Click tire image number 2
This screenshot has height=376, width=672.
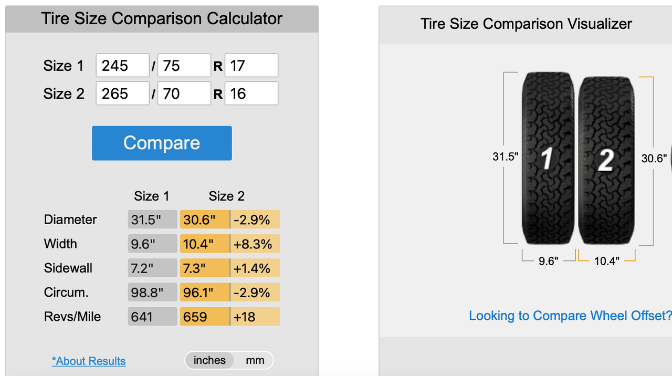[606, 161]
